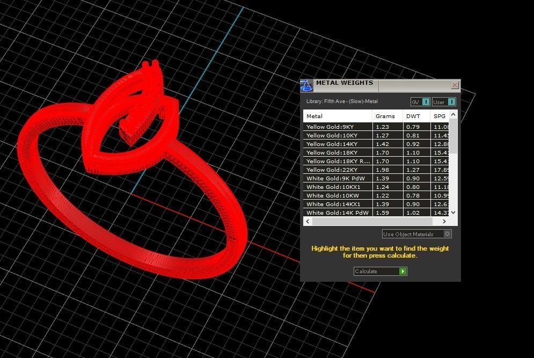The image size is (534, 358).
Task: Close the Metal Weights dialog
Action: pos(455,85)
